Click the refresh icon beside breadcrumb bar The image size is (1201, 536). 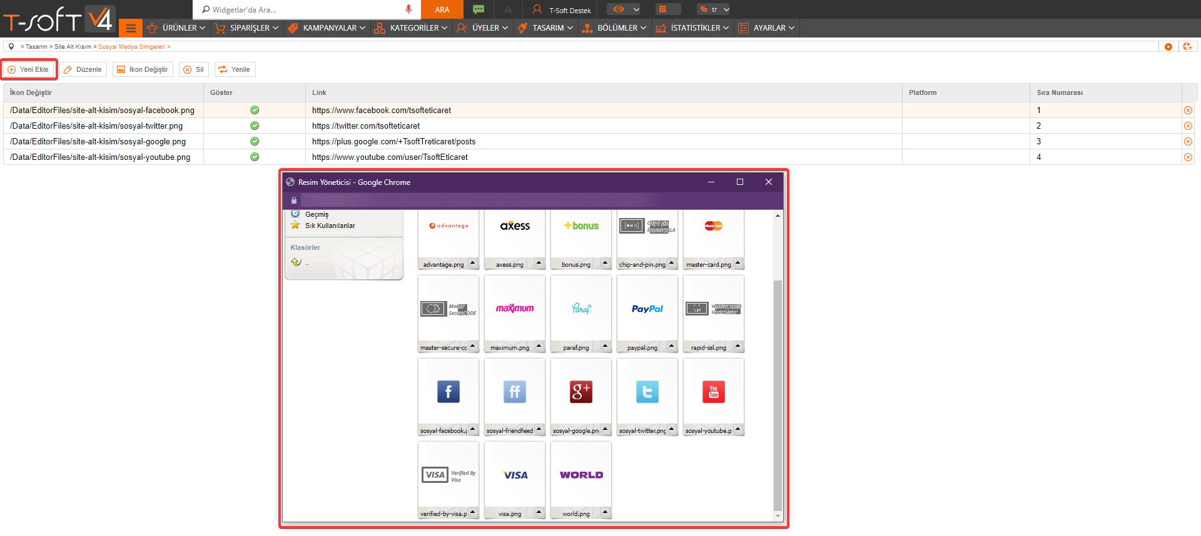1187,47
